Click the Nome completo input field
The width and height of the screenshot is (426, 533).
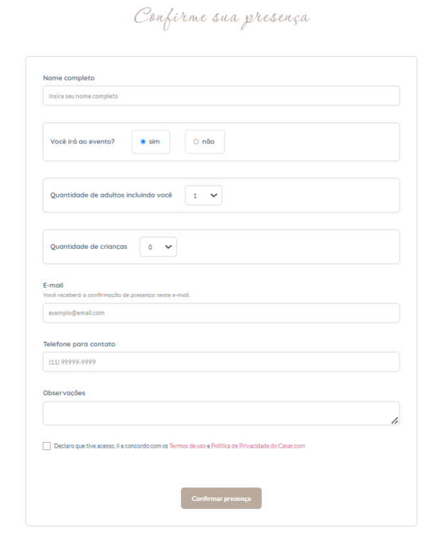pos(221,96)
